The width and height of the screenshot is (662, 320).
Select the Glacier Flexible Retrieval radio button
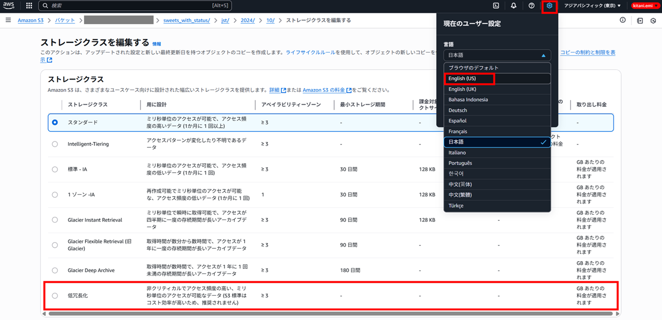coord(55,245)
